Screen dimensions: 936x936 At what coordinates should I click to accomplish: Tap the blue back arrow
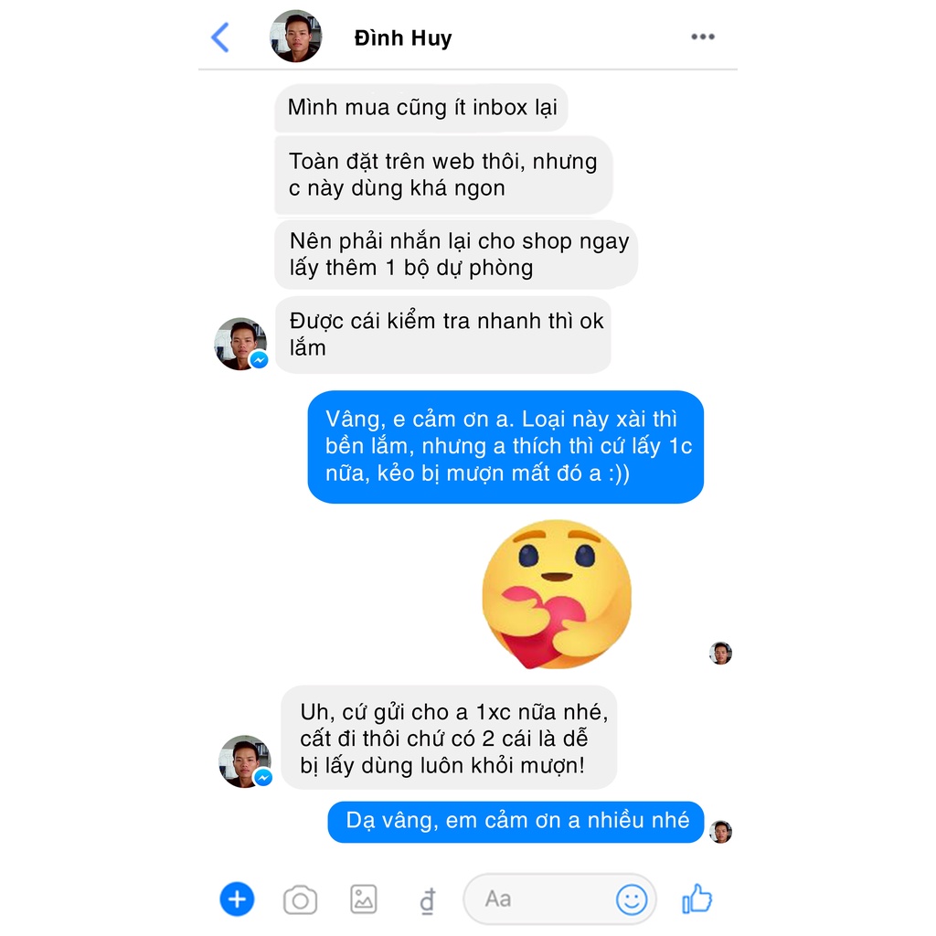tap(220, 37)
